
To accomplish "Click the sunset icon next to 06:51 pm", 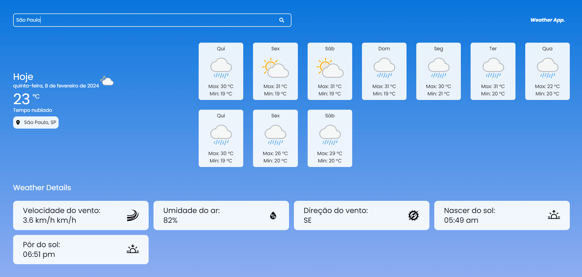I will point(133,249).
